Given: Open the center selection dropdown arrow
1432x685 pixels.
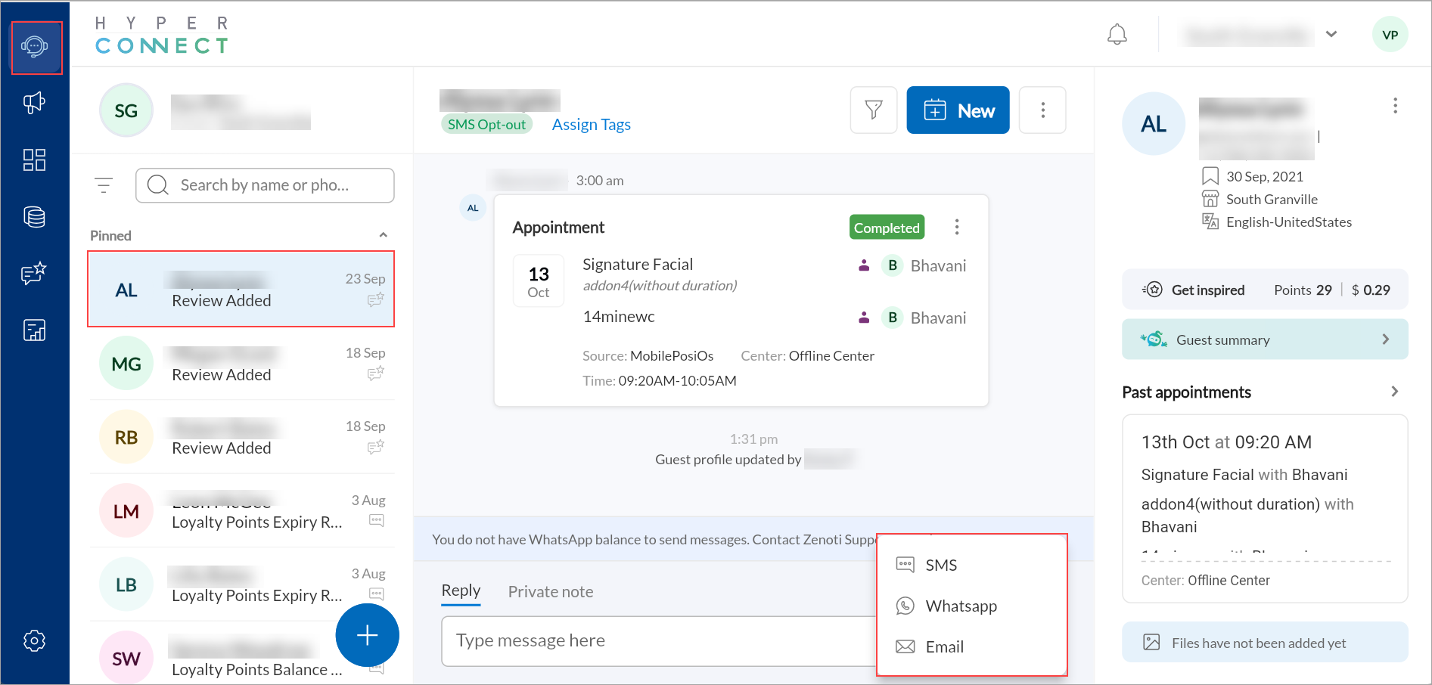Looking at the screenshot, I should (x=1331, y=35).
